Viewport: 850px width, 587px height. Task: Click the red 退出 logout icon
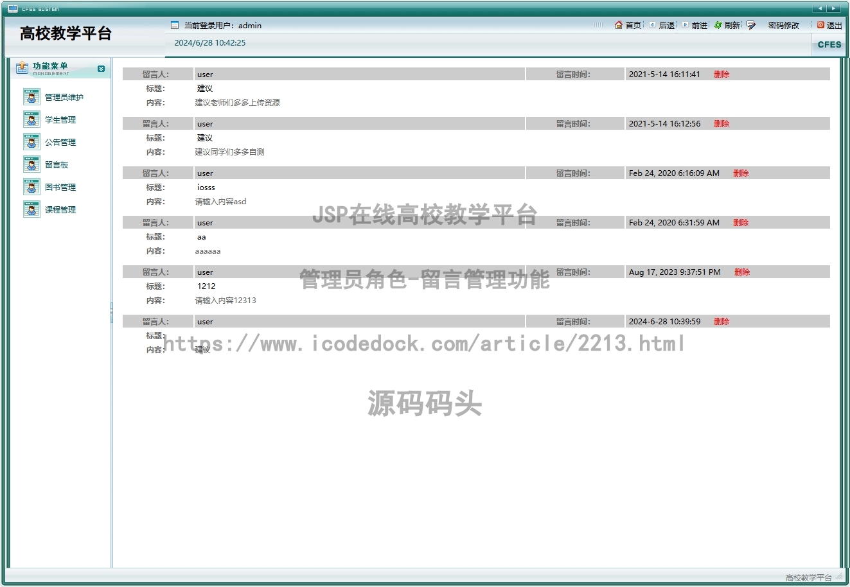(820, 25)
